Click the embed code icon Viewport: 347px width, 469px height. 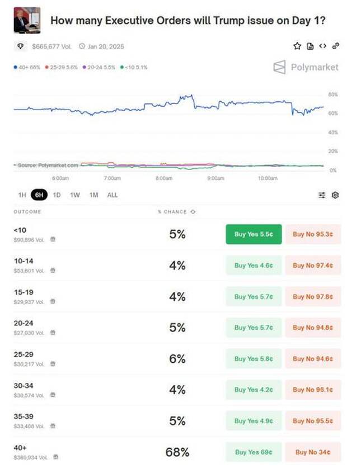(x=323, y=46)
